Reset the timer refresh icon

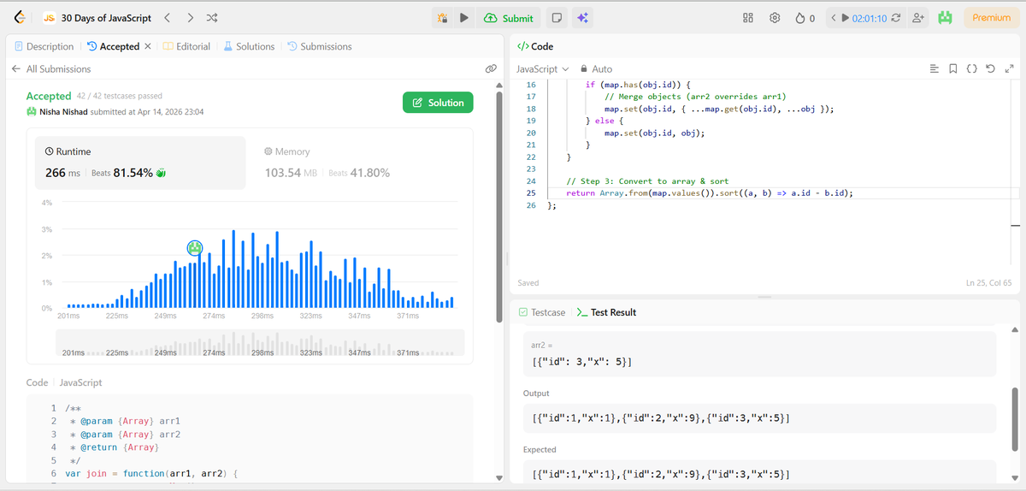[x=895, y=17]
